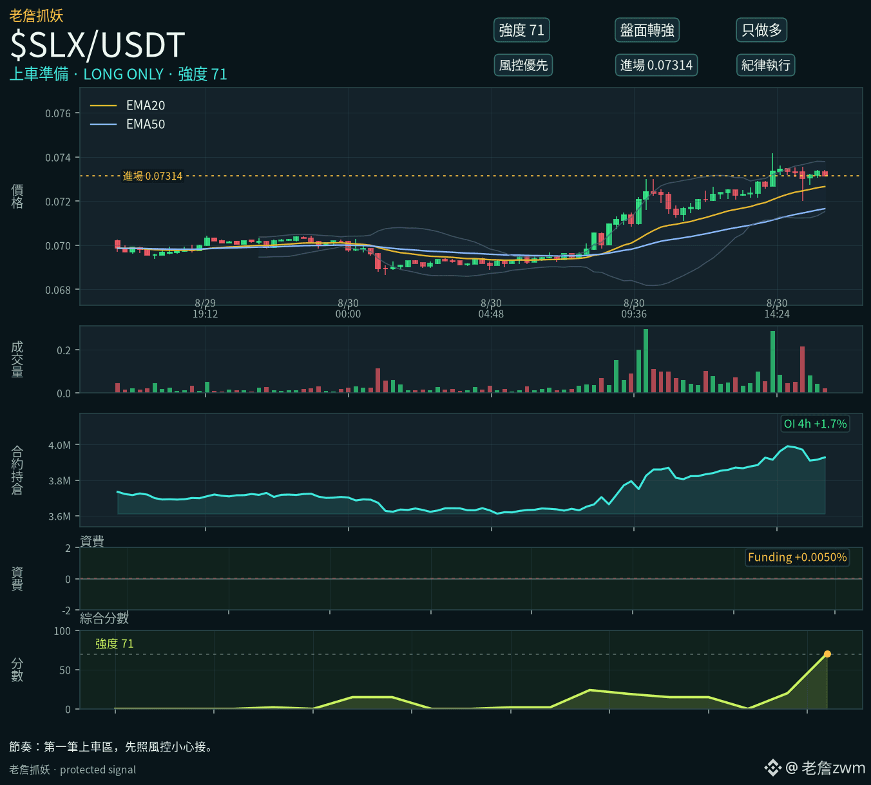
Task: Select the 紀律執行 badge
Action: [x=766, y=65]
